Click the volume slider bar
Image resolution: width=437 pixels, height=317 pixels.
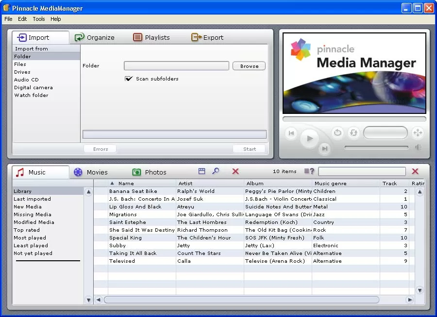point(376,147)
